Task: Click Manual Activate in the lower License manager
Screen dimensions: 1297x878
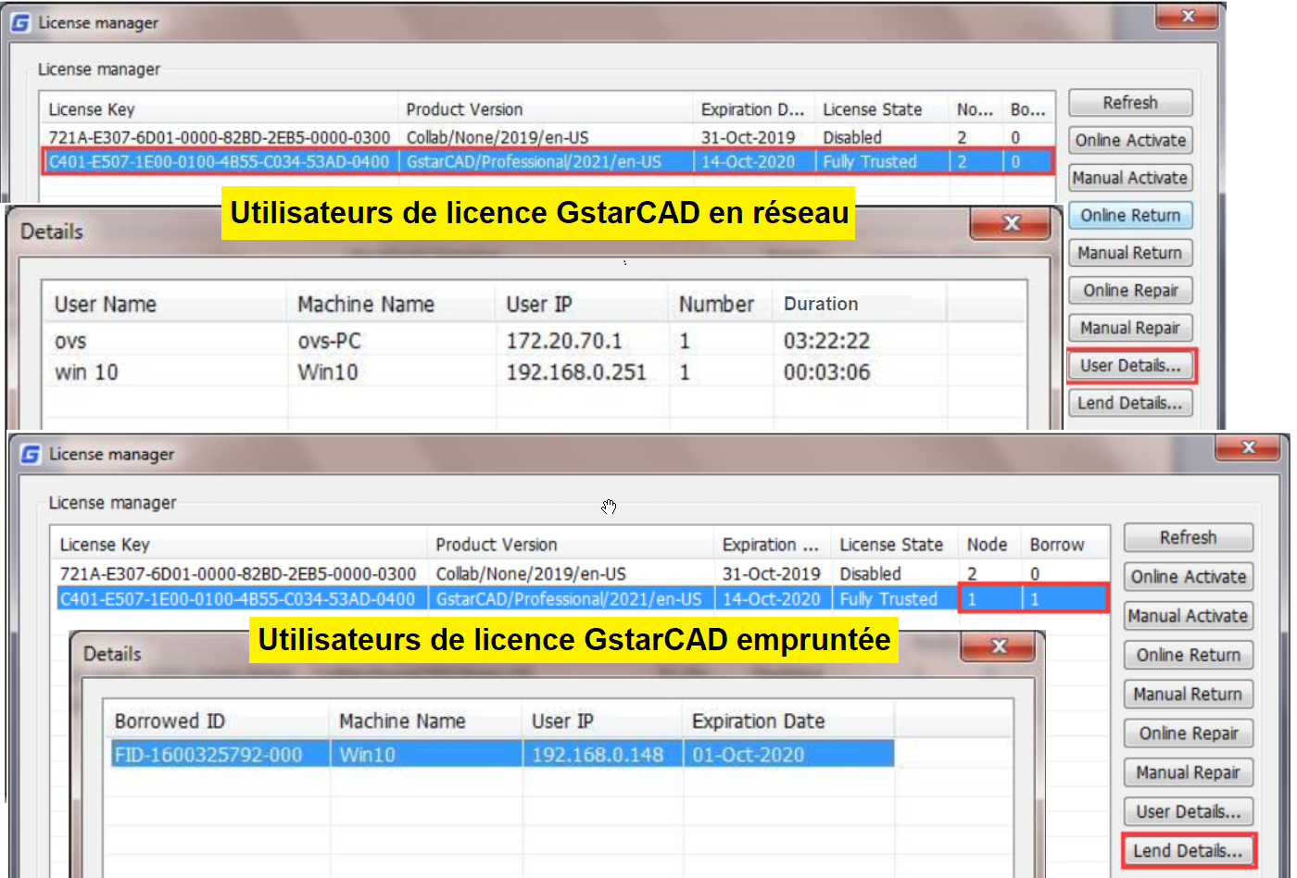Action: point(1189,616)
